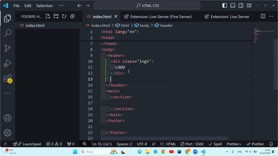Click the ports forwarded indicator showing 0

click(x=71, y=144)
